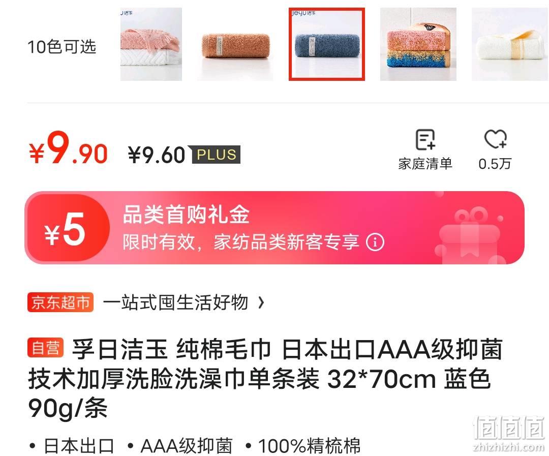Select the blue towel color option
Image resolution: width=549 pixels, height=456 pixels.
point(327,44)
